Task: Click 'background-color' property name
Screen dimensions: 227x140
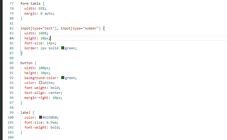Action: click(x=40, y=78)
